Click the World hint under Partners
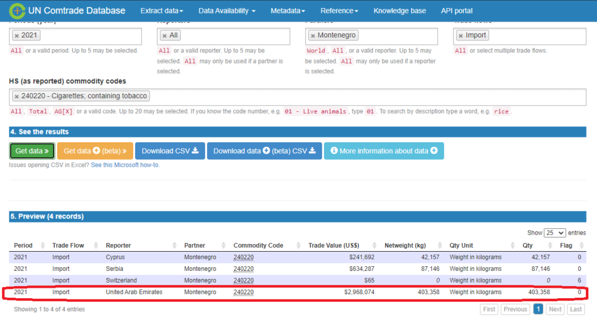 point(316,51)
